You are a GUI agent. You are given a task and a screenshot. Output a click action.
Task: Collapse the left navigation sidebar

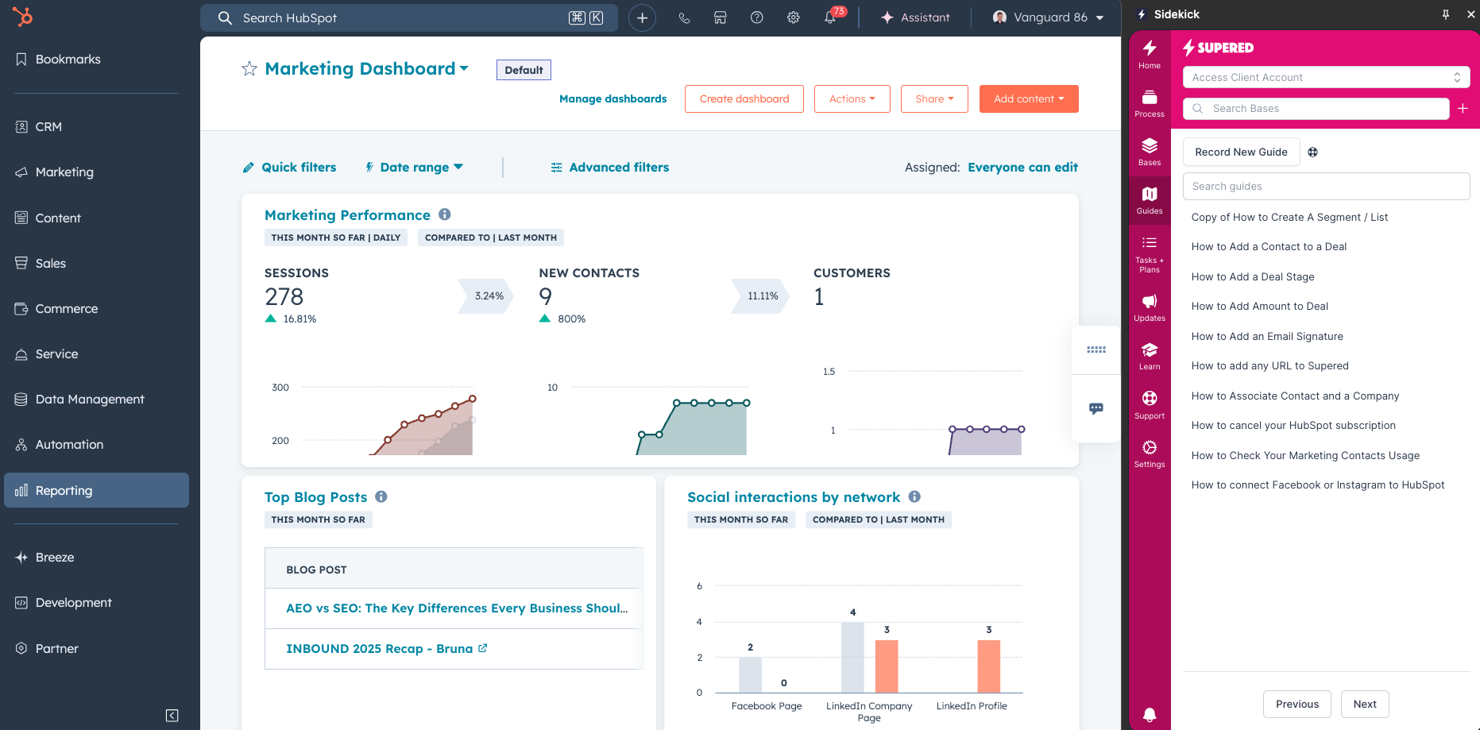pos(172,715)
